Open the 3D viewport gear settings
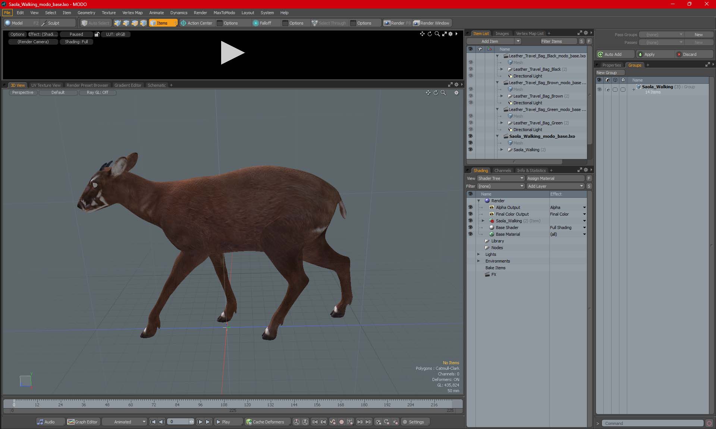This screenshot has height=429, width=716. [456, 93]
